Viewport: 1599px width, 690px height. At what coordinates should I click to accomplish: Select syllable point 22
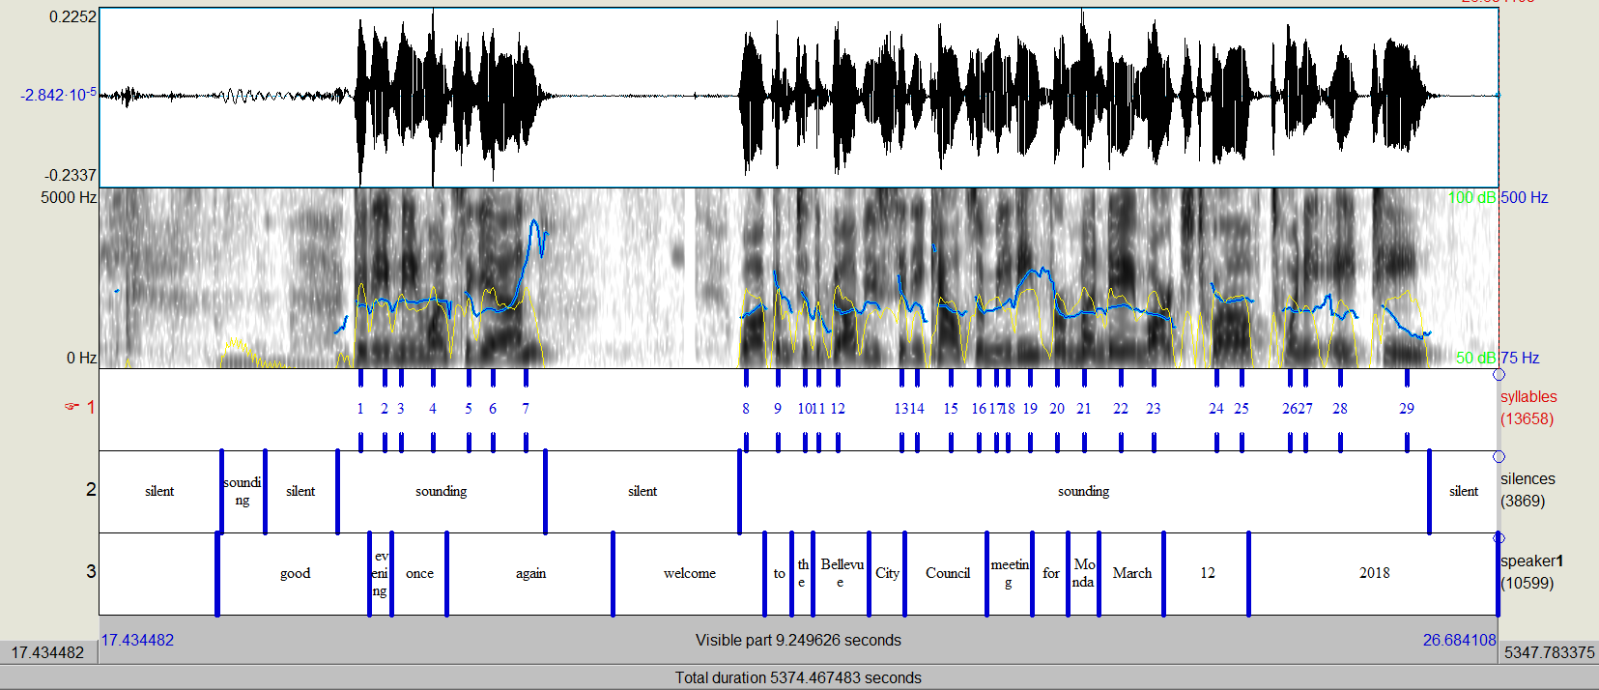pos(1121,409)
